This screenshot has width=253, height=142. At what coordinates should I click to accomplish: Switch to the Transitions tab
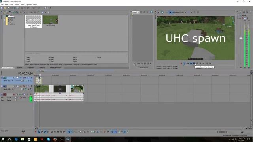31,68
